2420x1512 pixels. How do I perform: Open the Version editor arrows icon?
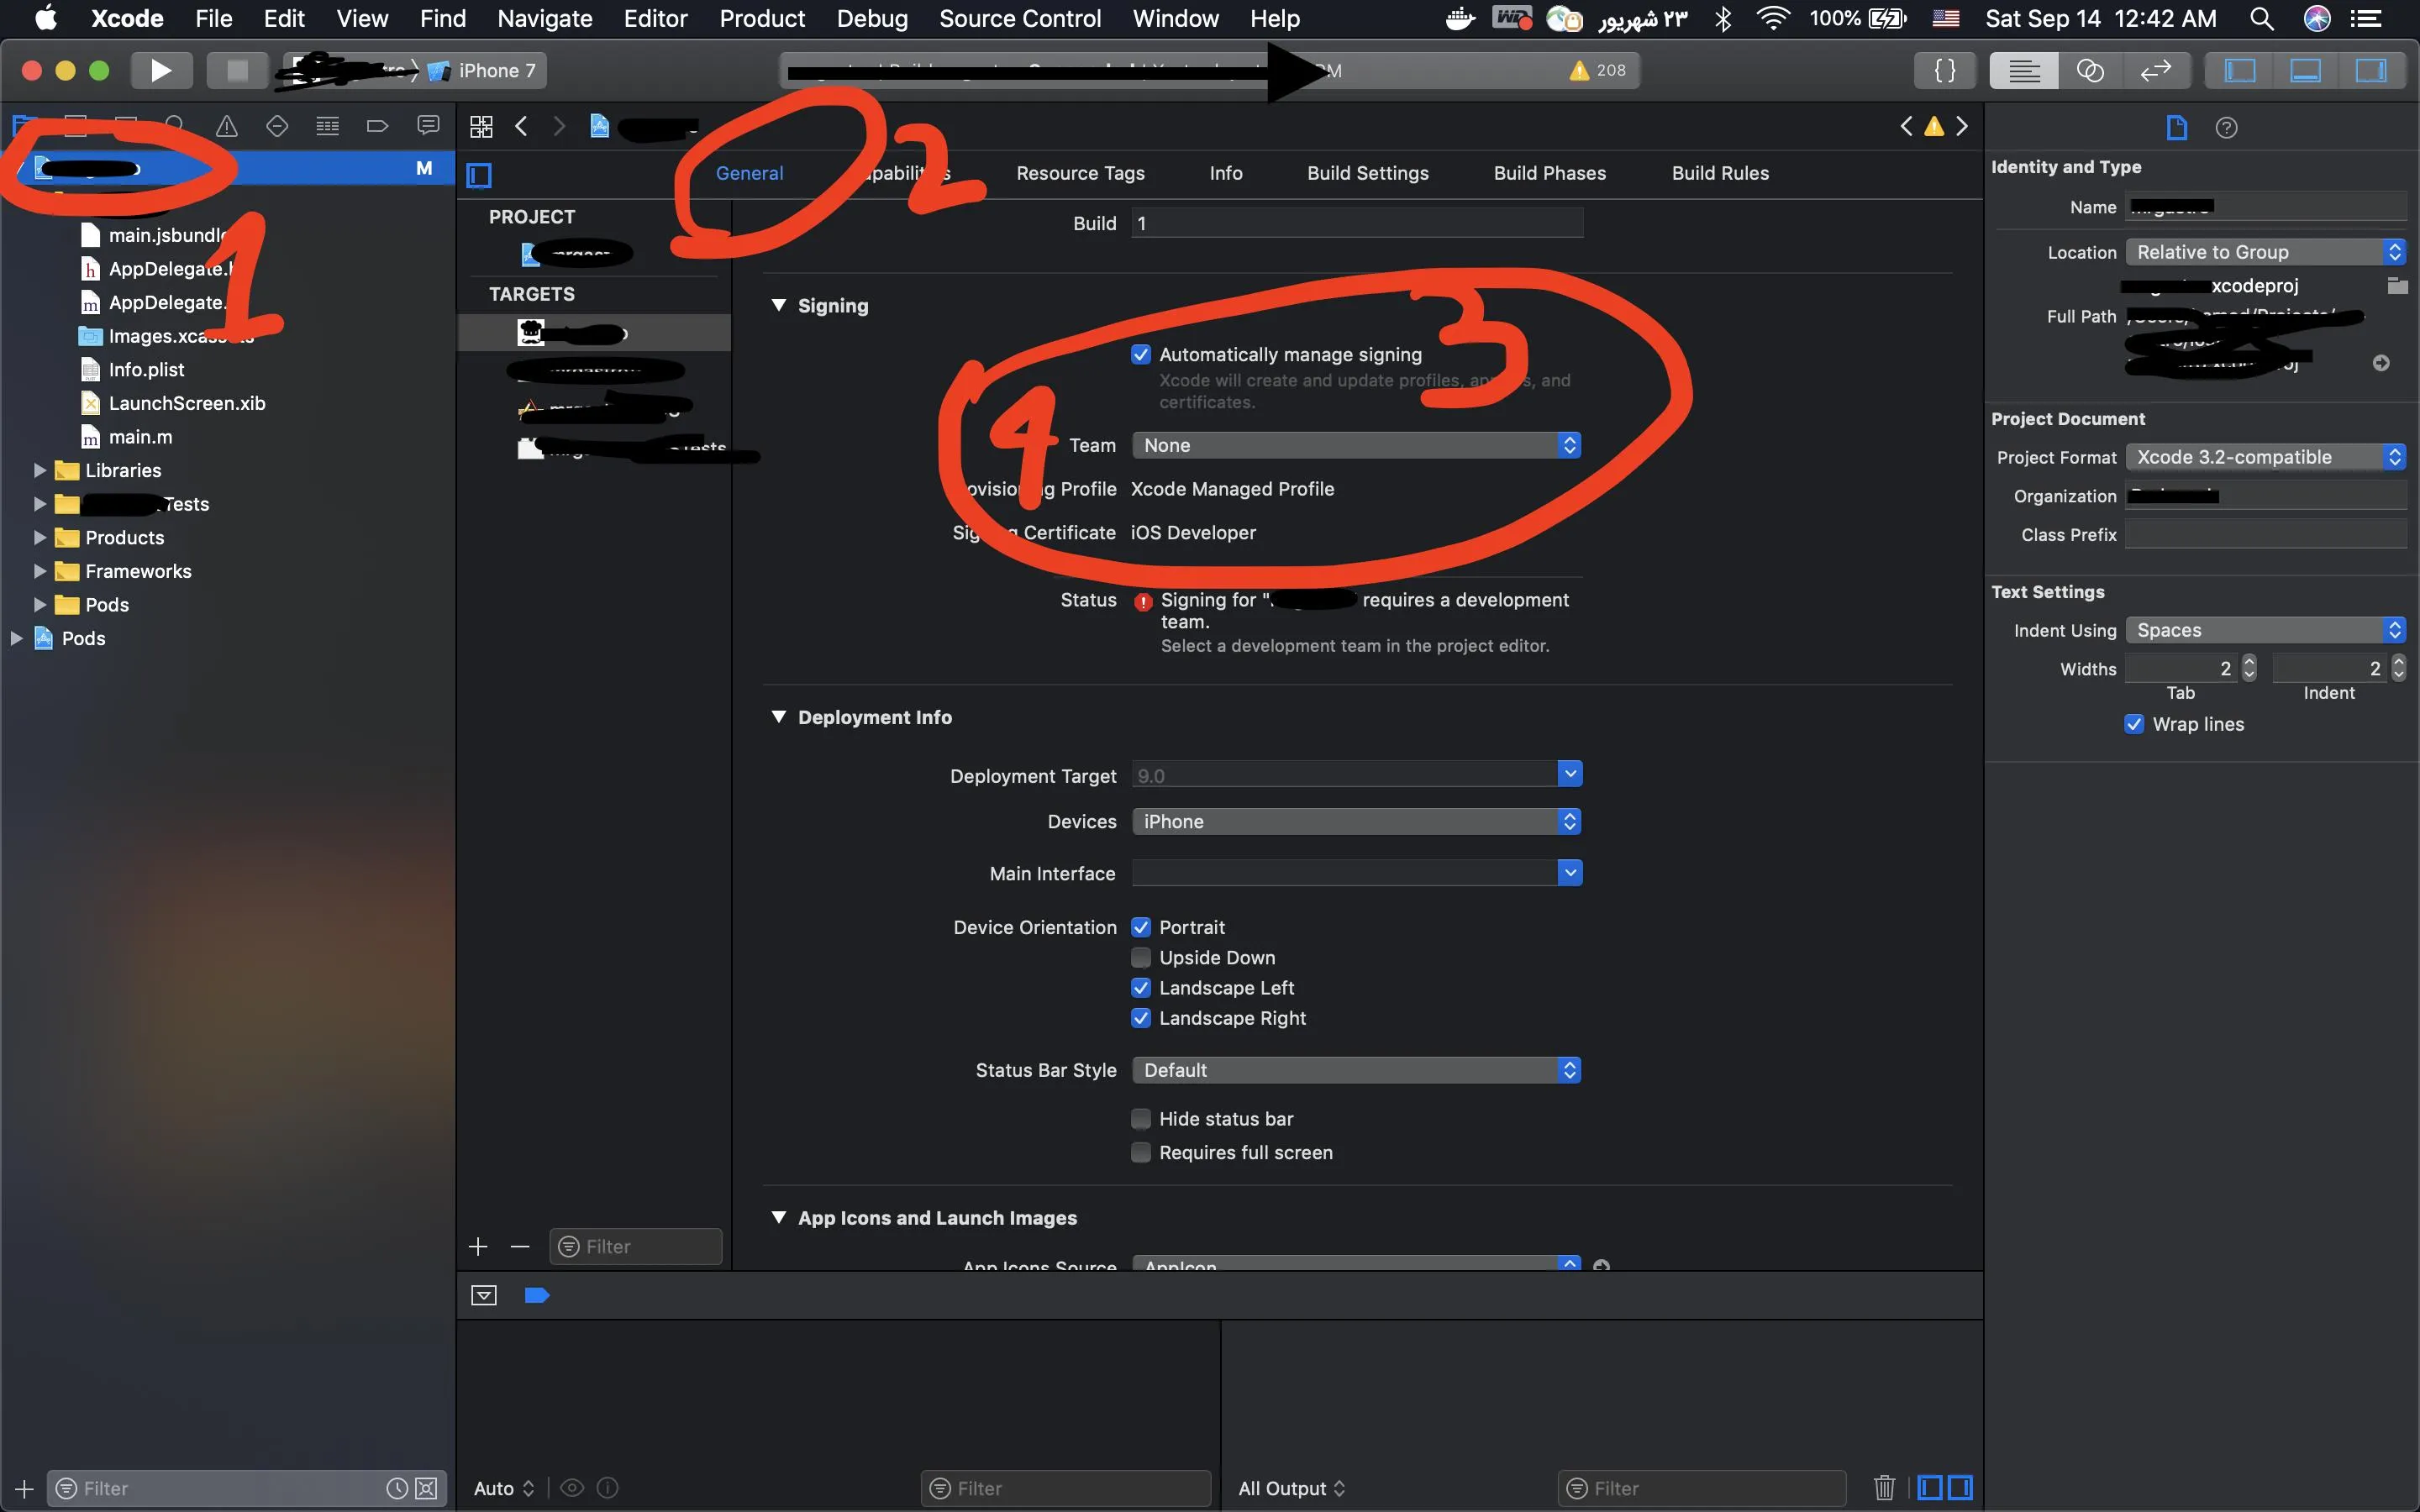point(2155,70)
